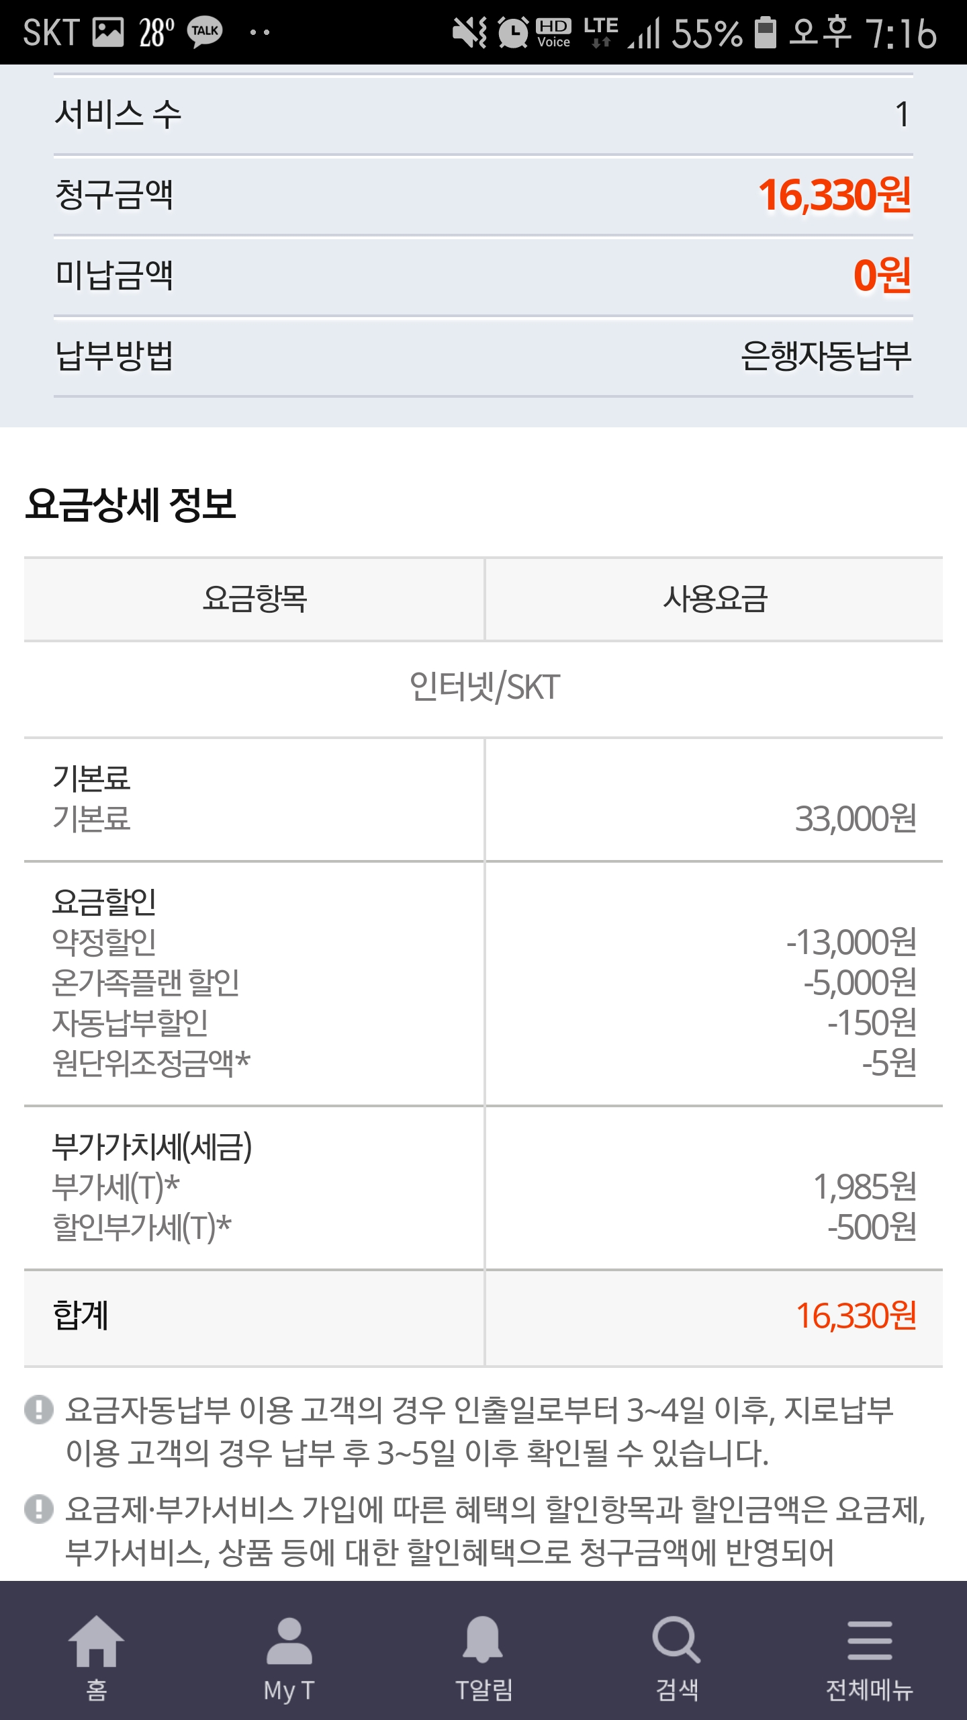Image resolution: width=967 pixels, height=1720 pixels.
Task: Tap the 기본료 33,000원 charge amount
Action: coord(855,819)
